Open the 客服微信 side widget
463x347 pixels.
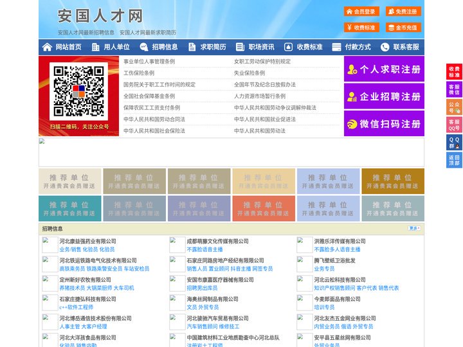point(454,89)
